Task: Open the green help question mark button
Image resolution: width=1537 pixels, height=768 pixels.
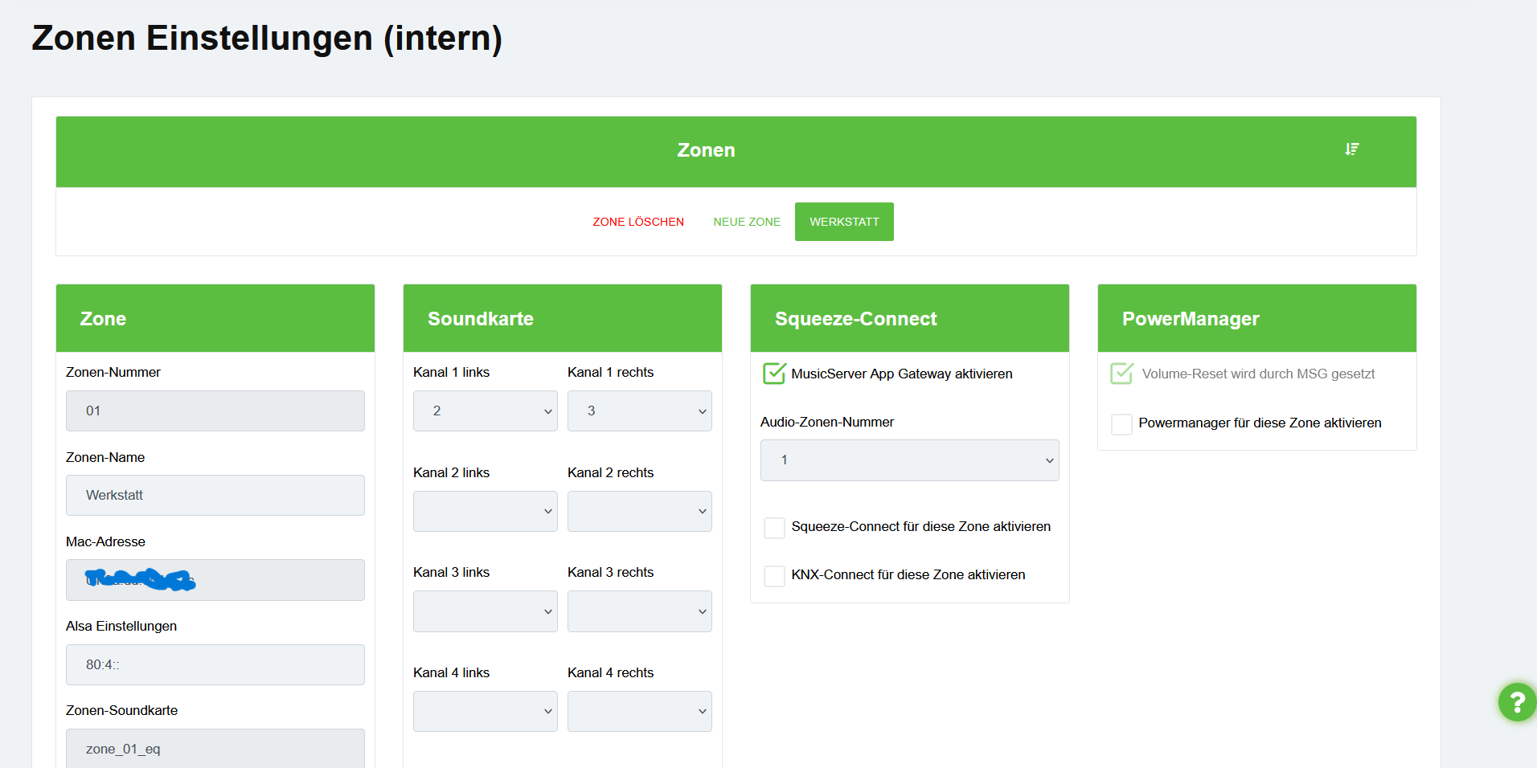Action: click(1517, 702)
